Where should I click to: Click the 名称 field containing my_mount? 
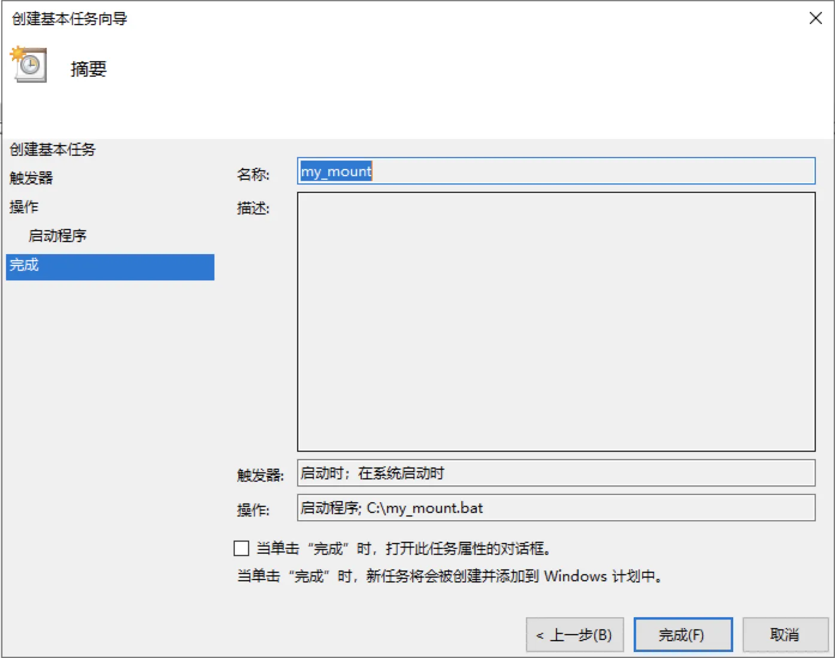(556, 171)
